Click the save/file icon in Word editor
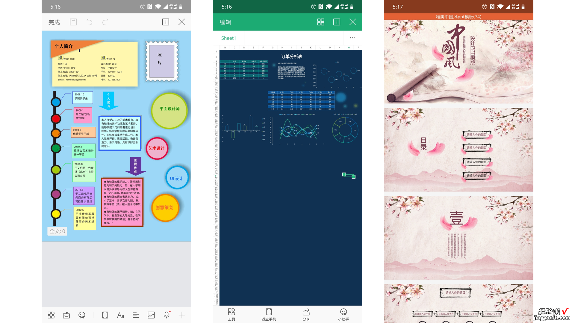The image size is (575, 323). click(x=73, y=22)
